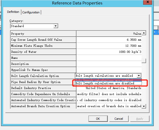Viewport: 159px width, 130px height.
Task: Click 'Commodity Code Dependence On Schedule' property
Action: pos(43,94)
